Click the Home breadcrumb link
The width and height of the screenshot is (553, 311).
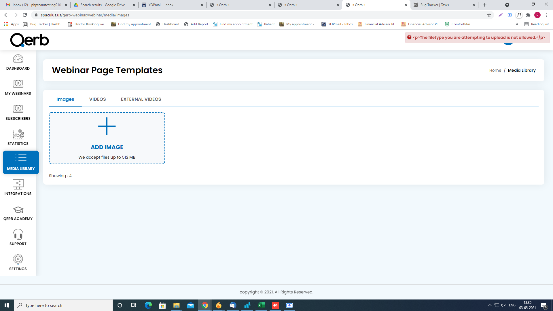[x=495, y=70]
